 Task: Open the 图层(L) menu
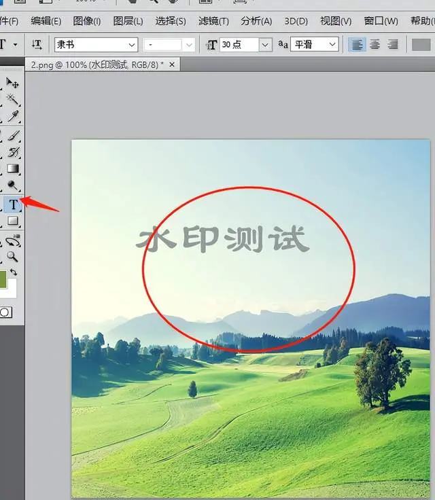(128, 21)
